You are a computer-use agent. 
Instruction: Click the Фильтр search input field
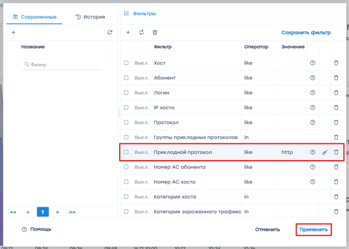[63, 65]
